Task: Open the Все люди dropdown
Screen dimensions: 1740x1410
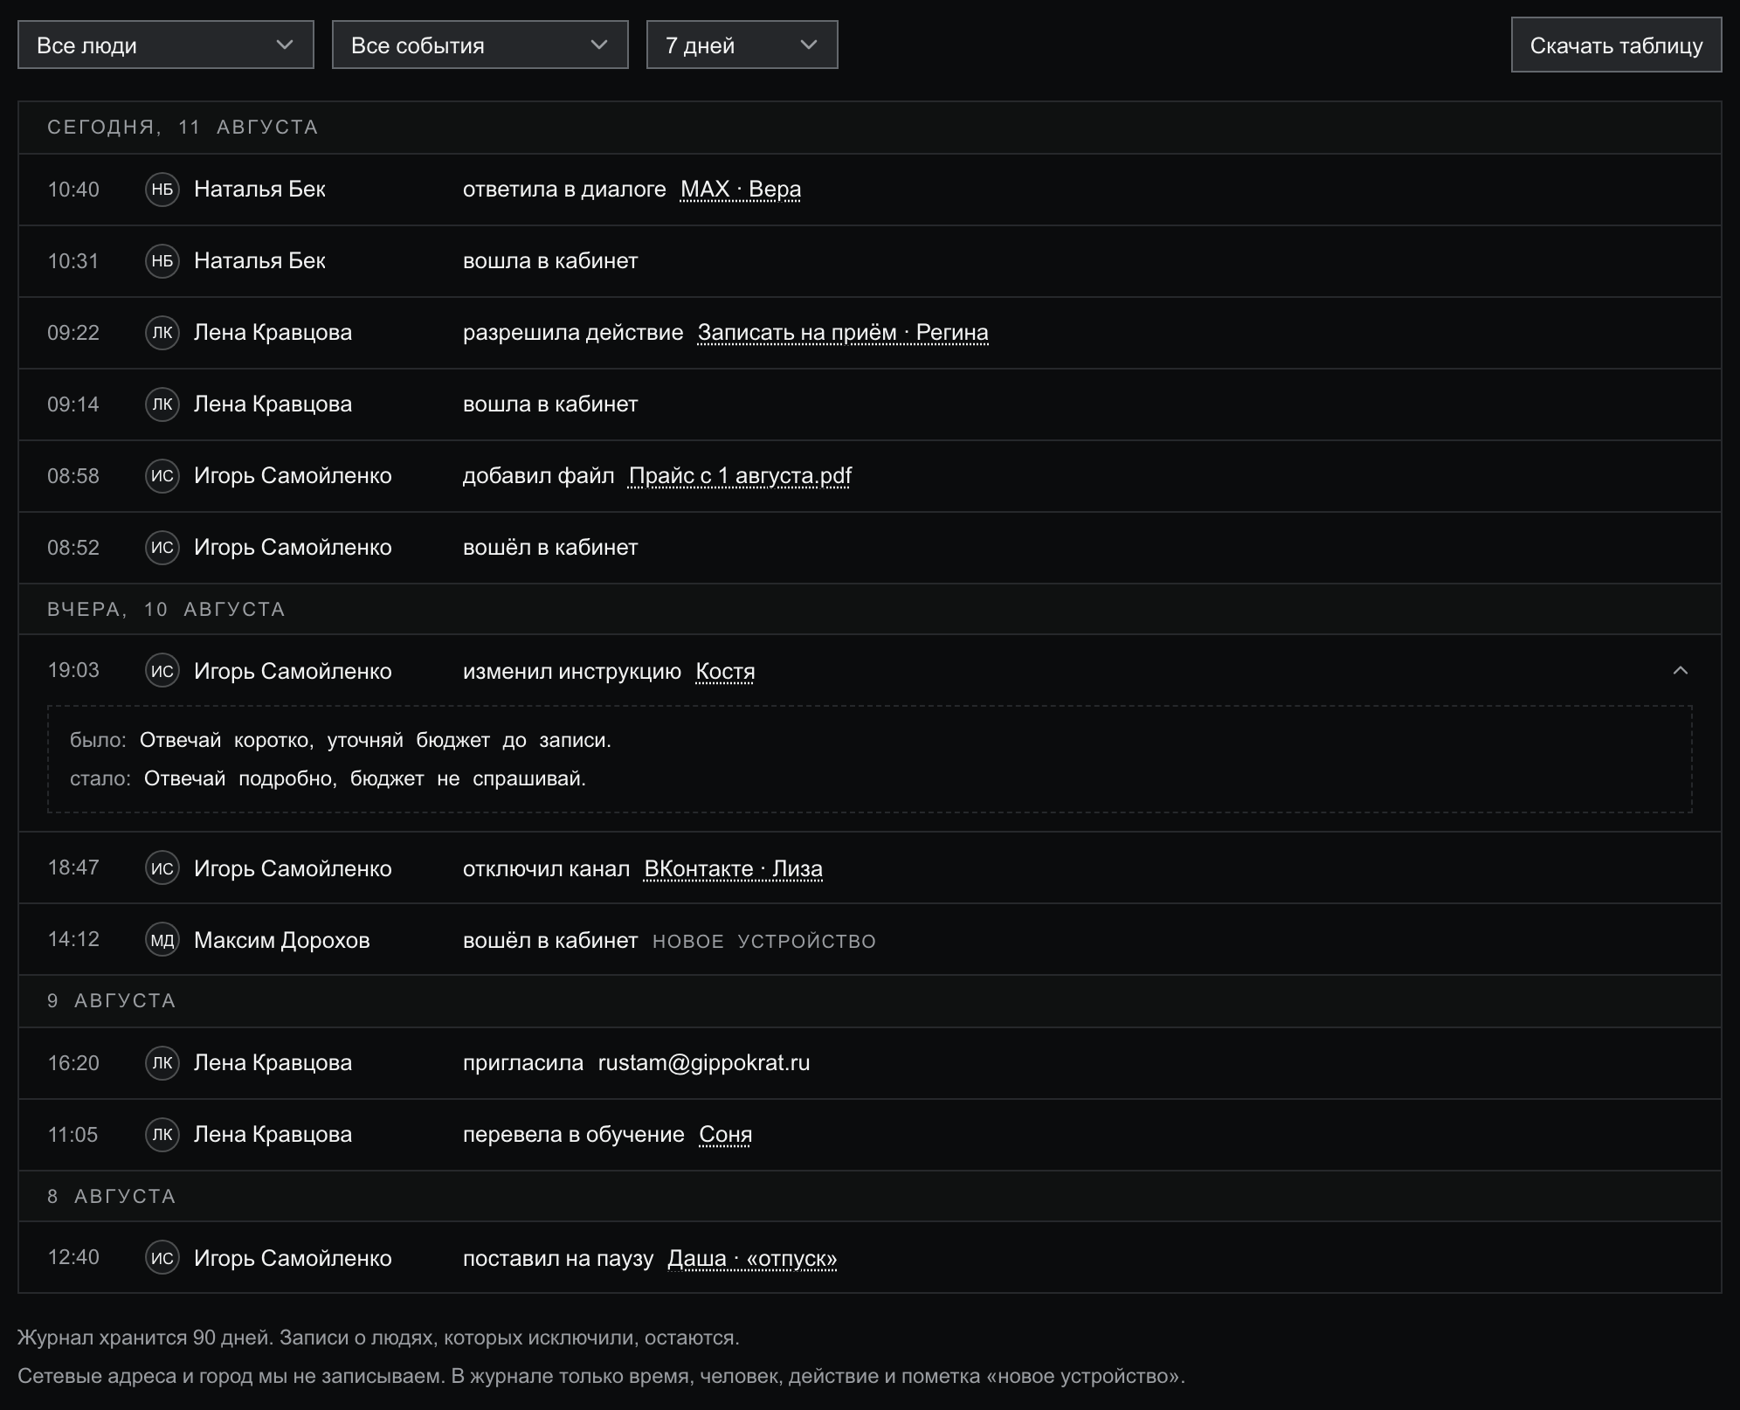Action: 166,45
